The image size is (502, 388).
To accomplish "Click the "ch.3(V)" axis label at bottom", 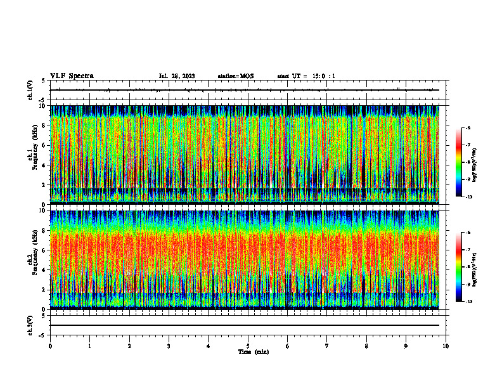I will point(30,325).
